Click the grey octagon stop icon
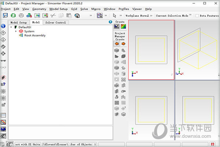 pos(21,15)
